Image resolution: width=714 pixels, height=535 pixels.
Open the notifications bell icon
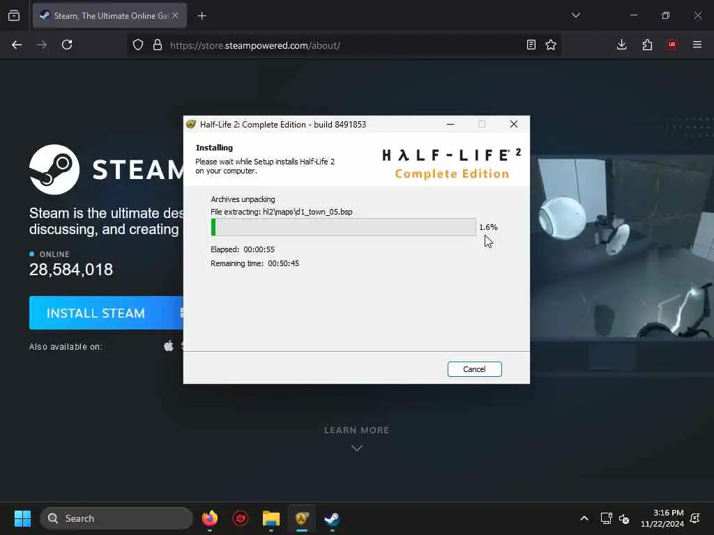point(695,518)
